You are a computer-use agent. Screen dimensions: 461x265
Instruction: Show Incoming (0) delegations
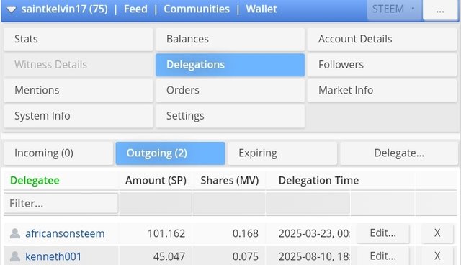58,153
